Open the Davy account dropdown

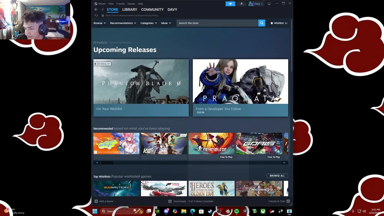point(256,4)
